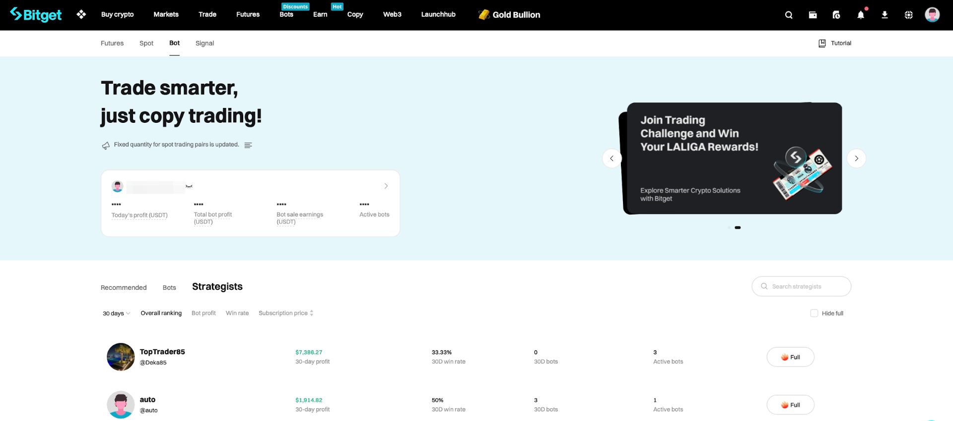Click the Gold Bullion icon
Viewport: 953px width, 421px height.
click(483, 15)
